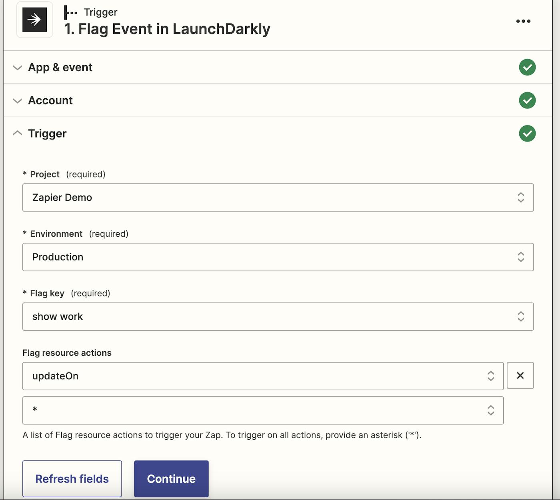Screen dimensions: 560x500
Task: Expand the Account section
Action: tap(17, 101)
